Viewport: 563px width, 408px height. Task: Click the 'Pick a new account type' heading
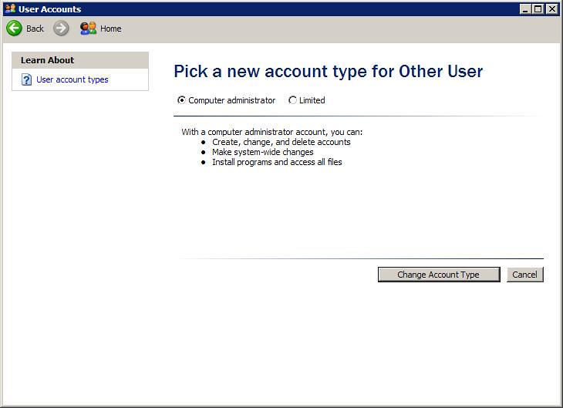point(329,71)
